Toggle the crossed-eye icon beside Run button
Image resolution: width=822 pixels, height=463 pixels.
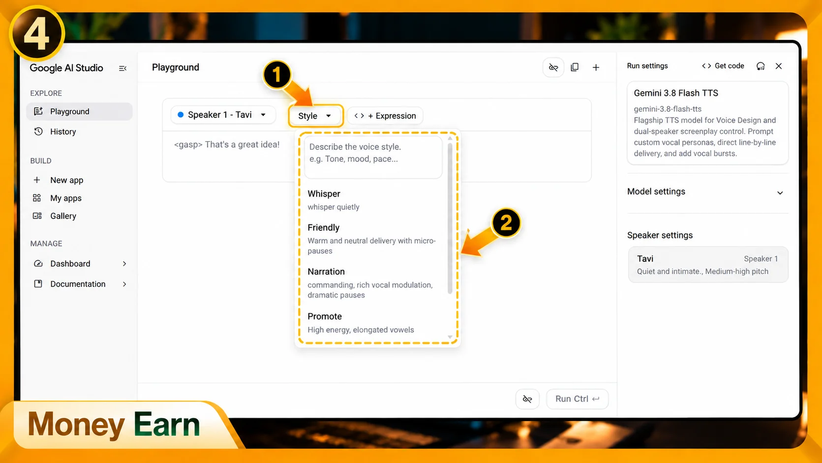[527, 399]
